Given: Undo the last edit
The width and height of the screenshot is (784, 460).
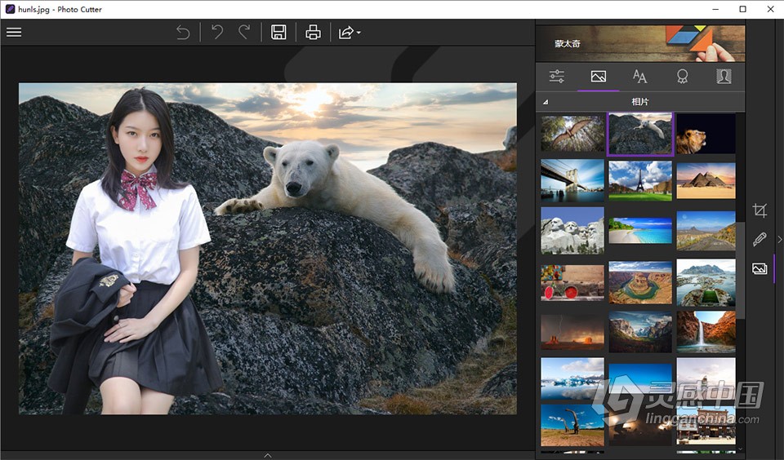Looking at the screenshot, I should (x=217, y=33).
